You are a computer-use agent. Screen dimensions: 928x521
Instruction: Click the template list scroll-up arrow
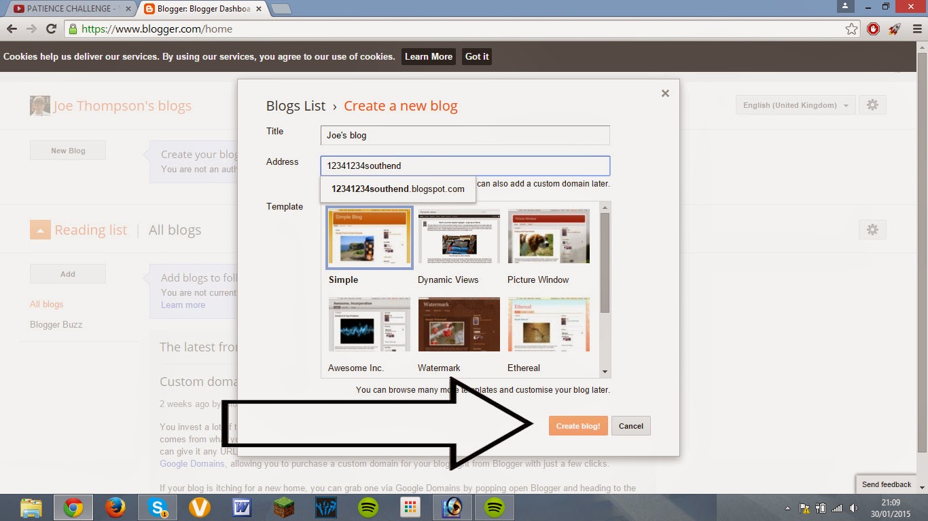(605, 207)
